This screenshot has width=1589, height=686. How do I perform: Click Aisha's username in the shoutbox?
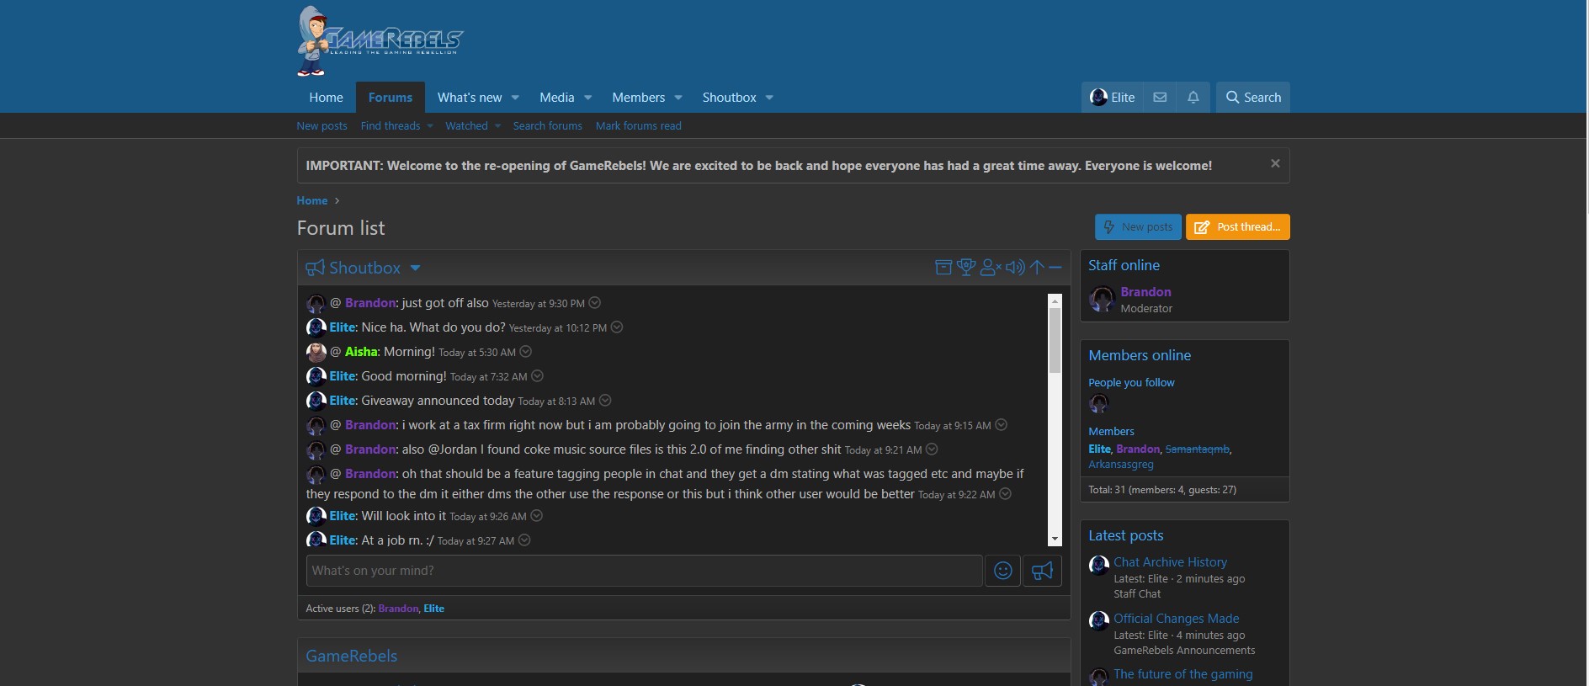[x=362, y=352]
